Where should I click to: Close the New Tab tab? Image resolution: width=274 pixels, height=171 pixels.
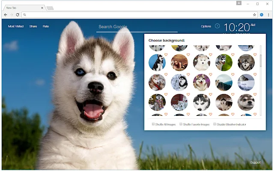coord(42,8)
